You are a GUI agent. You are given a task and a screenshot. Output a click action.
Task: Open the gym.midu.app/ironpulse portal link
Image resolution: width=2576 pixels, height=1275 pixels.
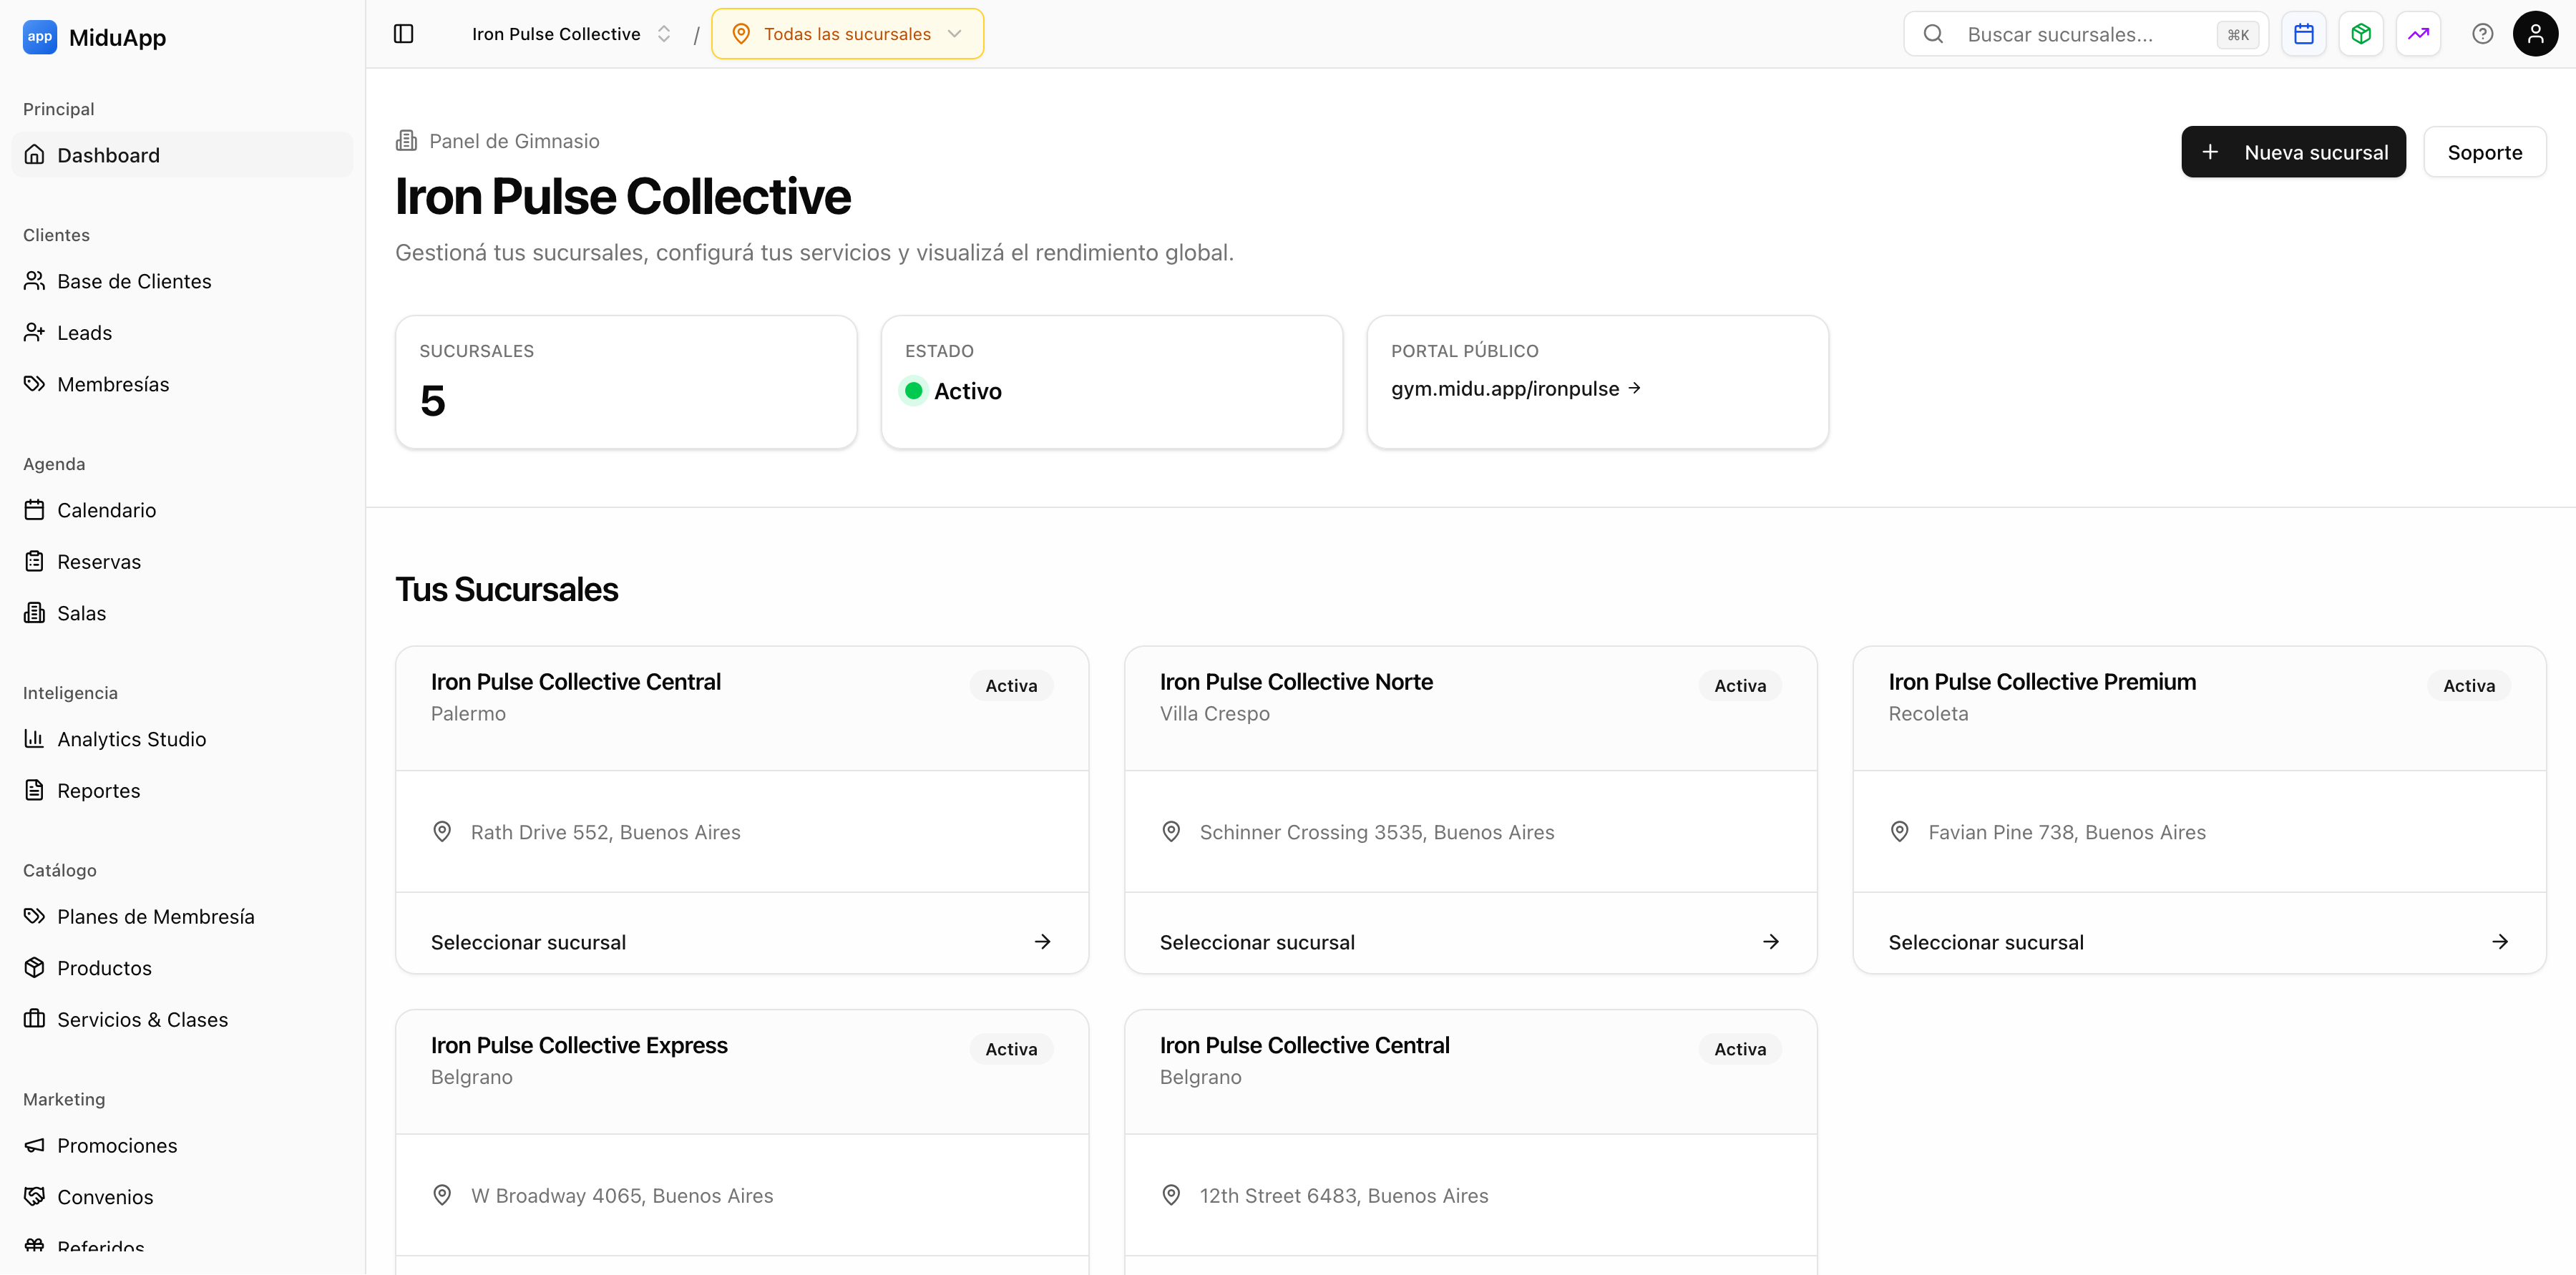click(1513, 389)
